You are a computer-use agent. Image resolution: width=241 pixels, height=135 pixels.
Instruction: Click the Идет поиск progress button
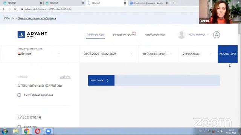pos(101,80)
